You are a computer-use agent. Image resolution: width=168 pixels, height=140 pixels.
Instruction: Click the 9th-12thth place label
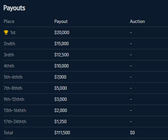[14, 99]
